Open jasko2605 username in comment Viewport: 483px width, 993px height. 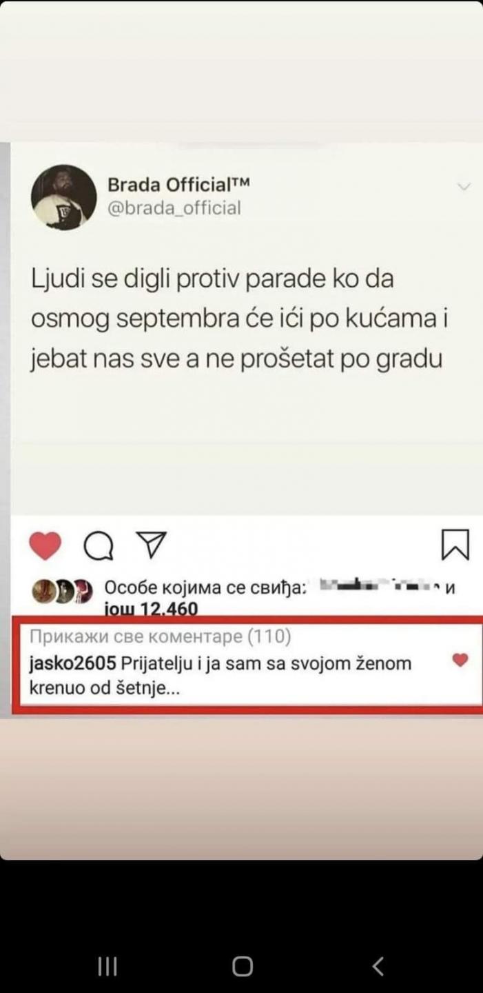(x=73, y=663)
